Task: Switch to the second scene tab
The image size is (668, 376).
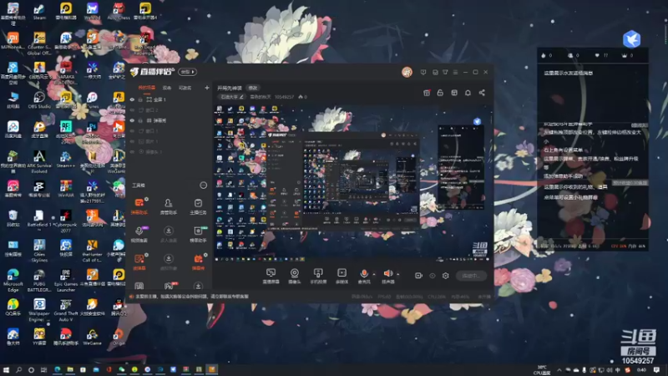Action: point(167,88)
